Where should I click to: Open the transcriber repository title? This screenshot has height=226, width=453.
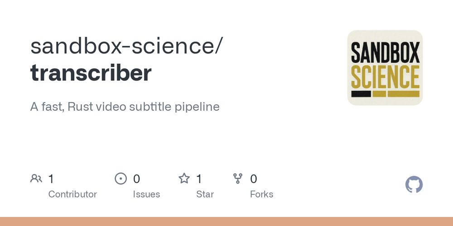pos(91,73)
